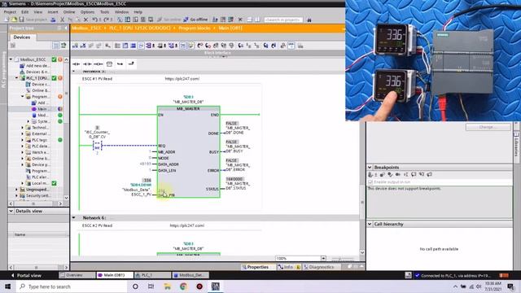Select the Devices tab
This screenshot has height=293, width=521.
point(22,37)
